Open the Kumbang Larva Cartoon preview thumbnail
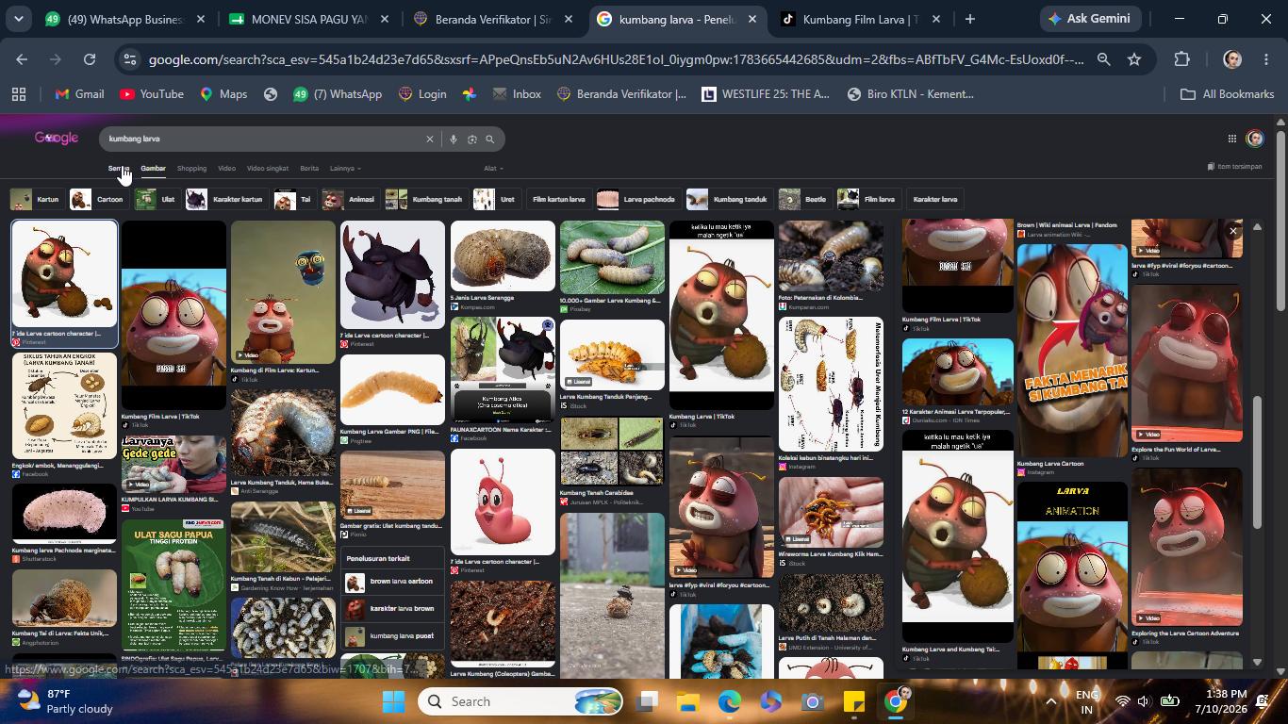 click(x=1072, y=351)
